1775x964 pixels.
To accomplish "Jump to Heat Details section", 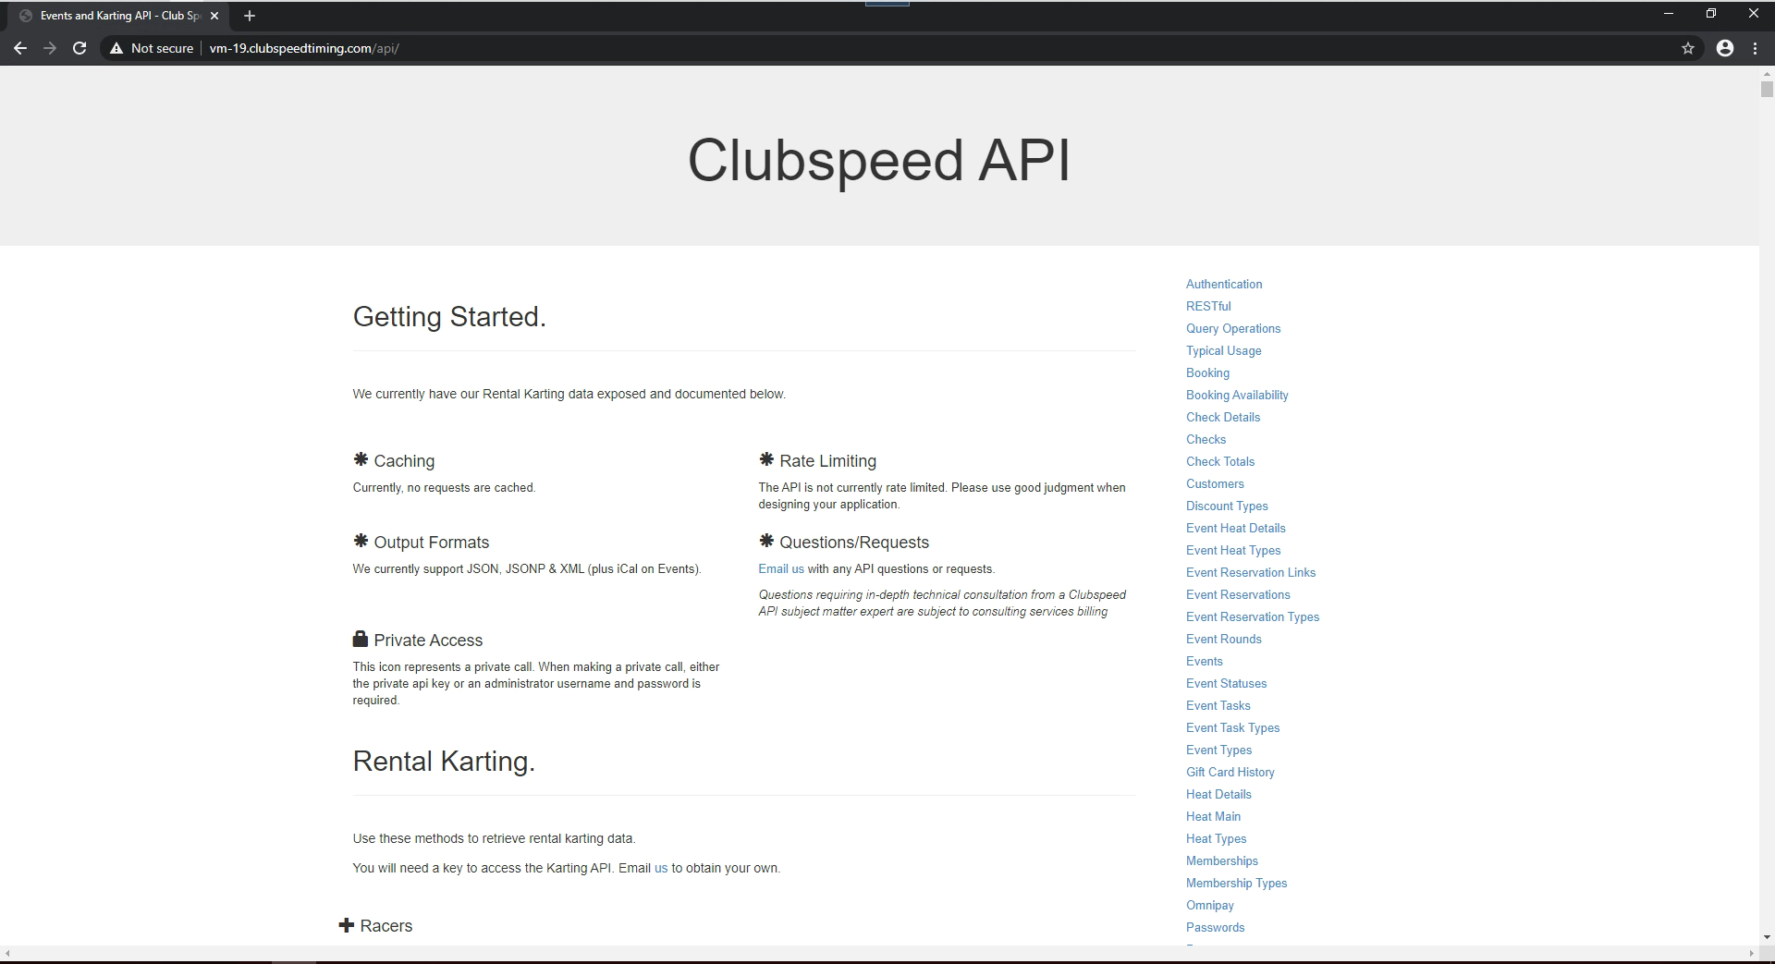I will pos(1218,795).
